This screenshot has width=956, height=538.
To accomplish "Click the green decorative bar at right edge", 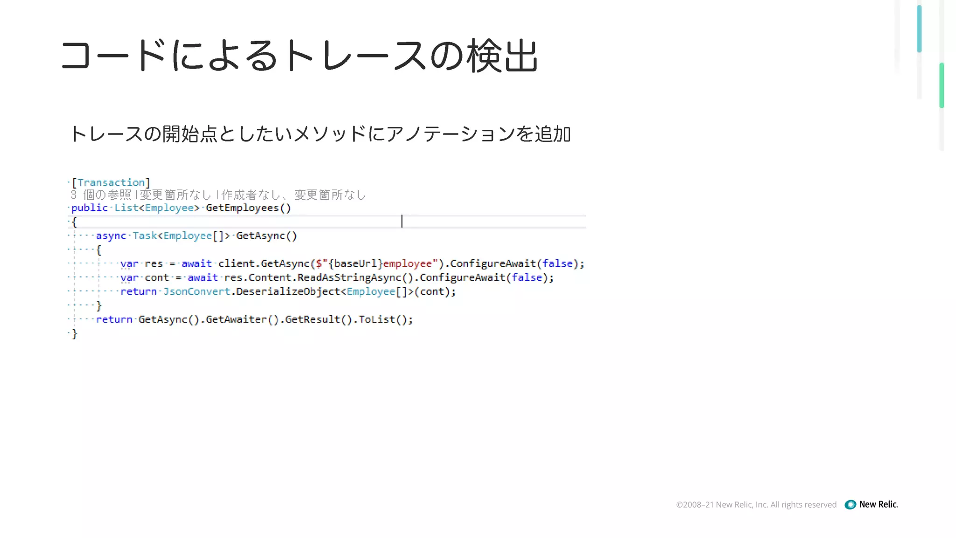I will [942, 85].
